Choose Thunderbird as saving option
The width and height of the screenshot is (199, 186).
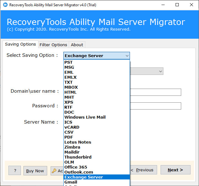78,157
